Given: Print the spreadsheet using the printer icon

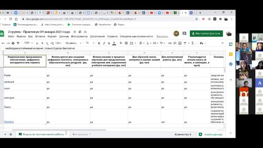Looking at the screenshot, I should click(13, 43).
